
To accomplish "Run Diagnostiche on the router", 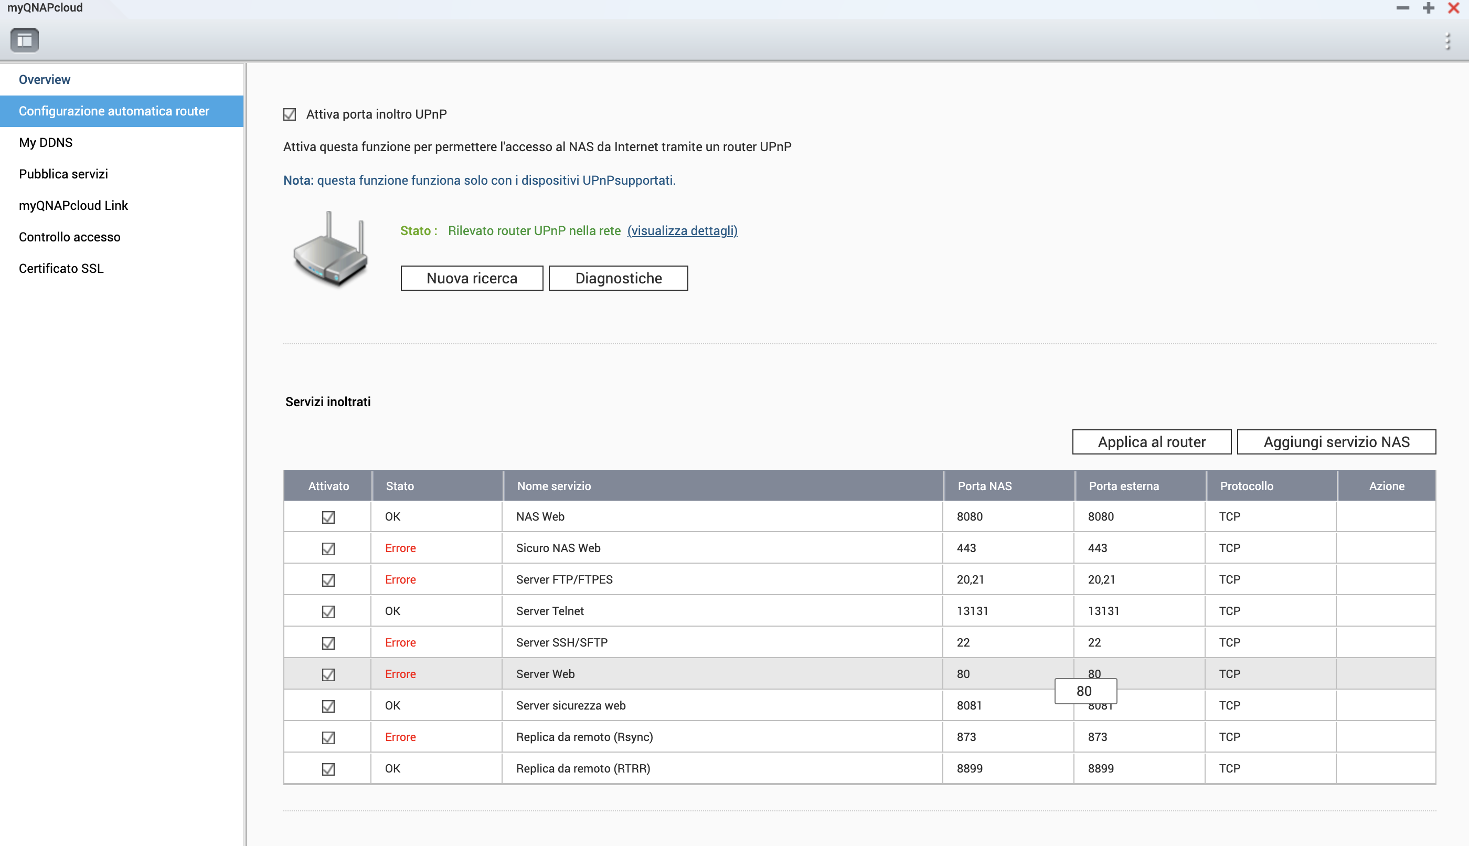I will pos(618,278).
